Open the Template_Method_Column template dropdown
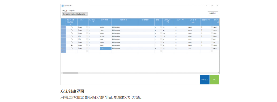 (75, 14)
